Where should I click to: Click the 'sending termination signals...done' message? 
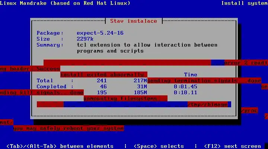204,80
